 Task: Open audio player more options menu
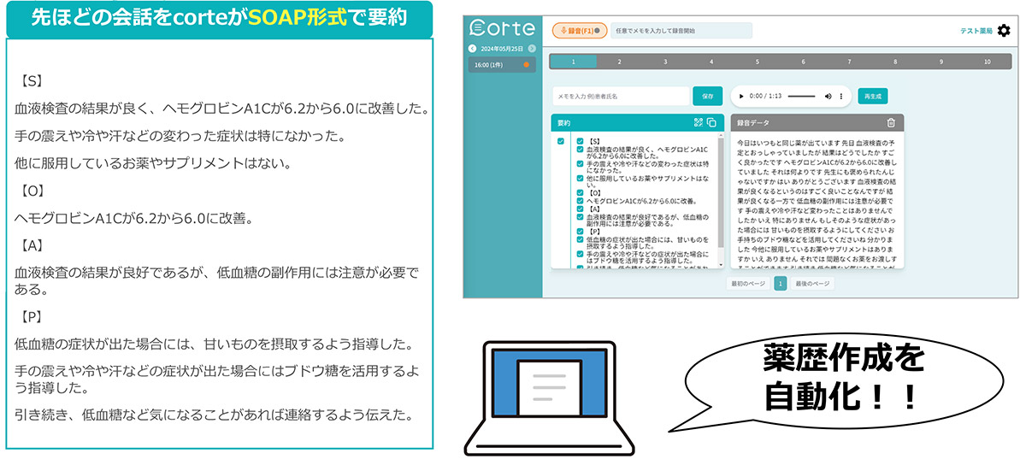coord(842,96)
